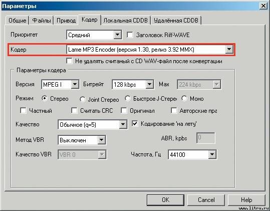Choose the Моно mode radio button
Screen dimensions: 270x211
click(184, 99)
